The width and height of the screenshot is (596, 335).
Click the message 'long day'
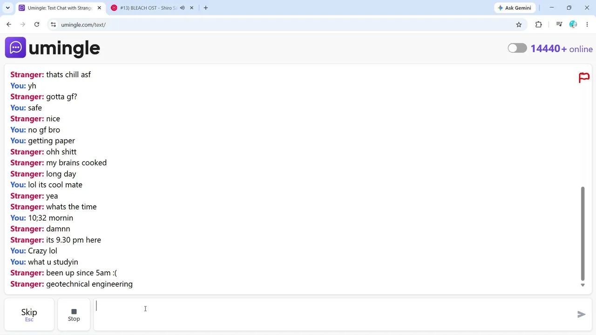61,174
